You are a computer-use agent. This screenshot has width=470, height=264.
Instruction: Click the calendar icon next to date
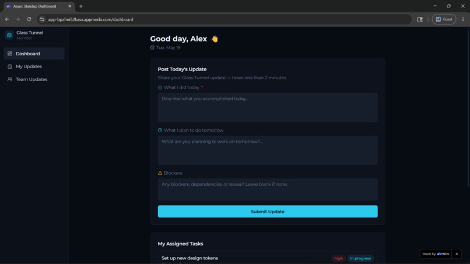[x=152, y=47]
